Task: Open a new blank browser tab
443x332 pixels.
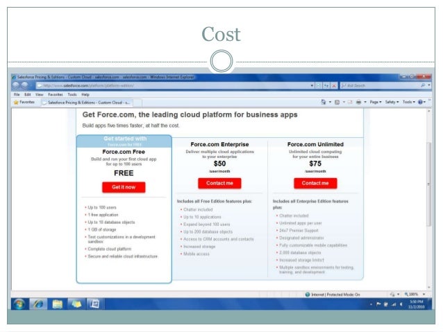Action: 137,103
